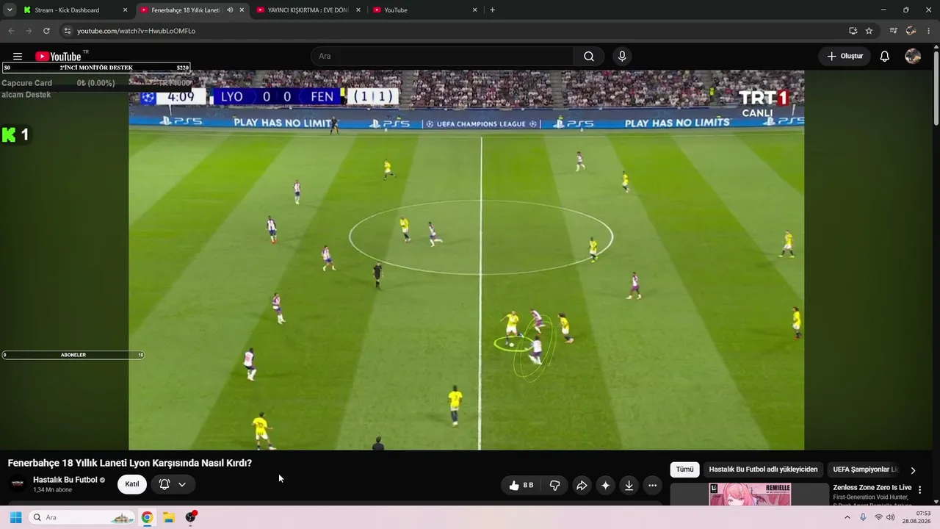Dislike the video with thumbs down

point(555,485)
